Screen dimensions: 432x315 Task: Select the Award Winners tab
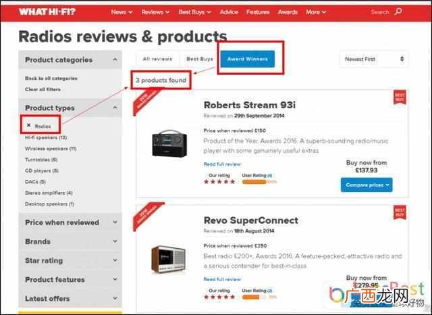[x=248, y=59]
